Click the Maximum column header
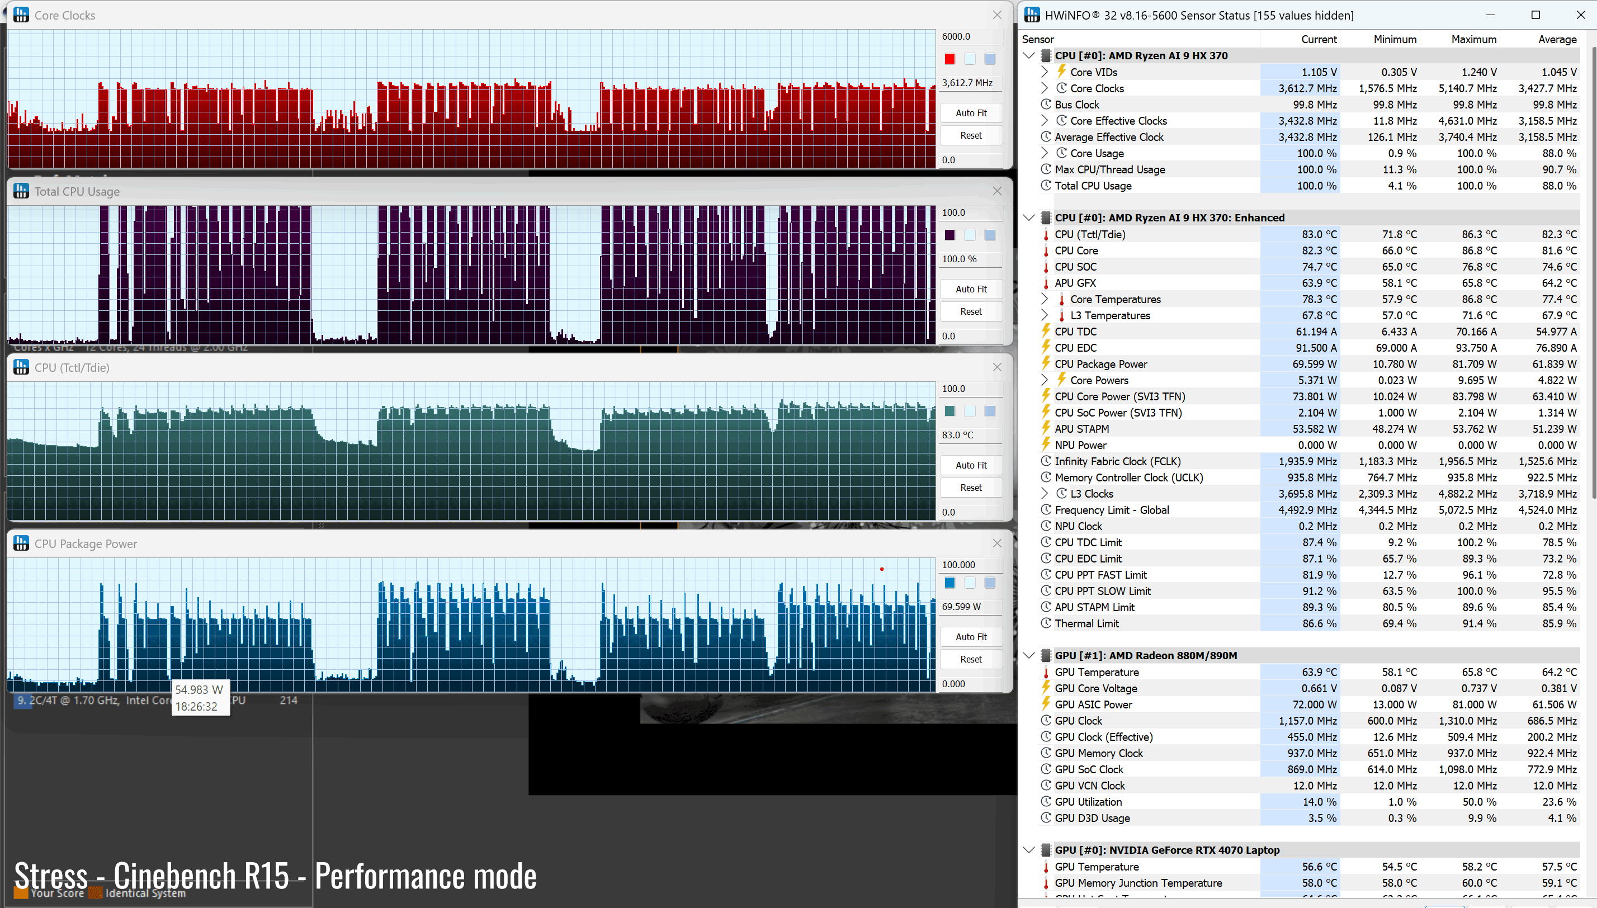Image resolution: width=1597 pixels, height=908 pixels. click(x=1459, y=39)
